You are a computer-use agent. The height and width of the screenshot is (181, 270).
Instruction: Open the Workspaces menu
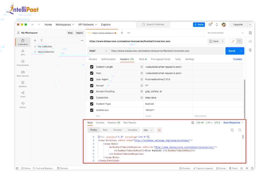(x=65, y=24)
